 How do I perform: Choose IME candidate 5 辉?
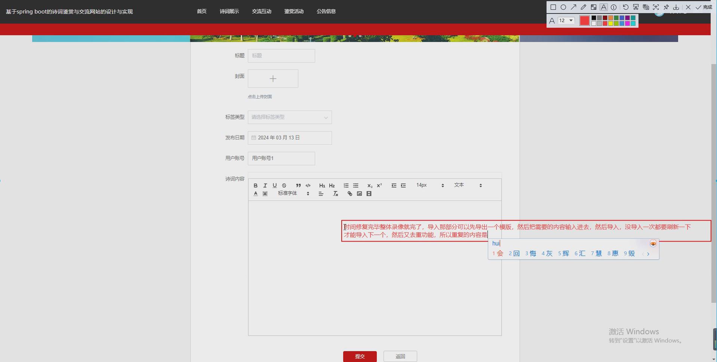click(564, 254)
